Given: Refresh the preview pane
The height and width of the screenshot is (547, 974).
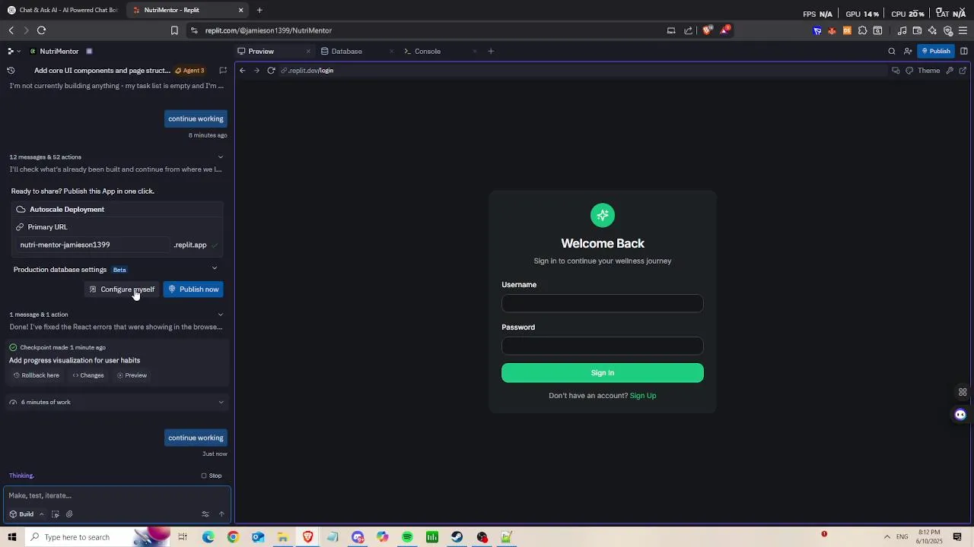Looking at the screenshot, I should click(x=271, y=71).
